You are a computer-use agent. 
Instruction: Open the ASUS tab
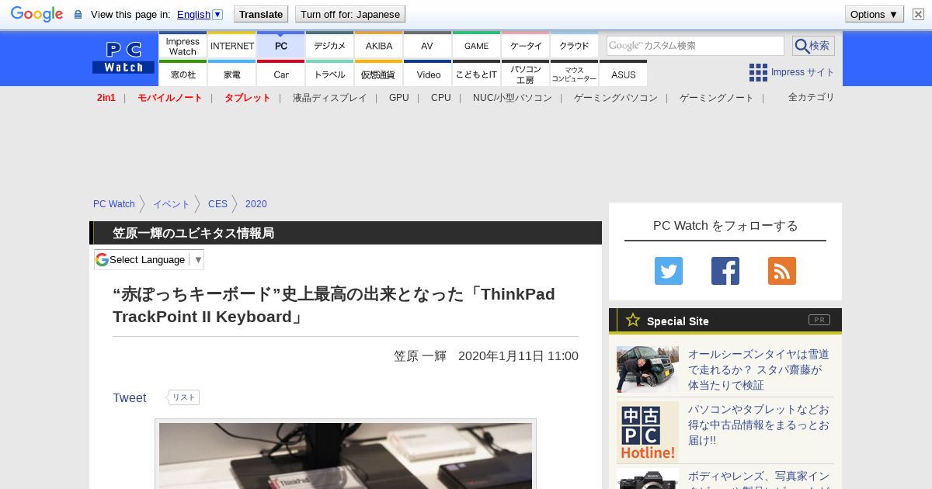click(x=624, y=74)
